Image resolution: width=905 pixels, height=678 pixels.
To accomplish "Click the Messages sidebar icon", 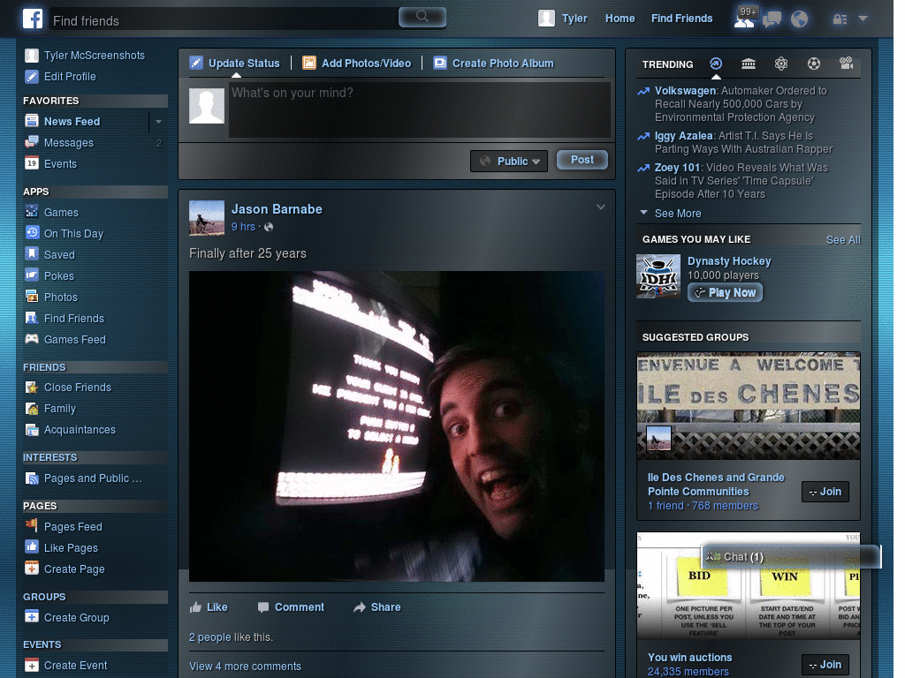I will click(32, 142).
